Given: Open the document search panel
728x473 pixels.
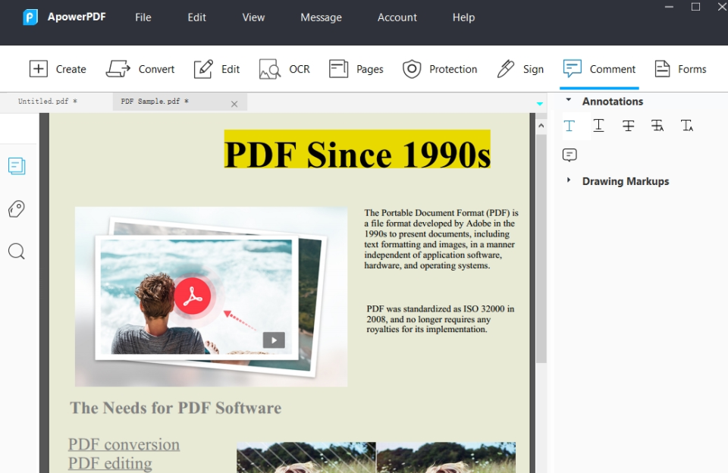Looking at the screenshot, I should [17, 251].
